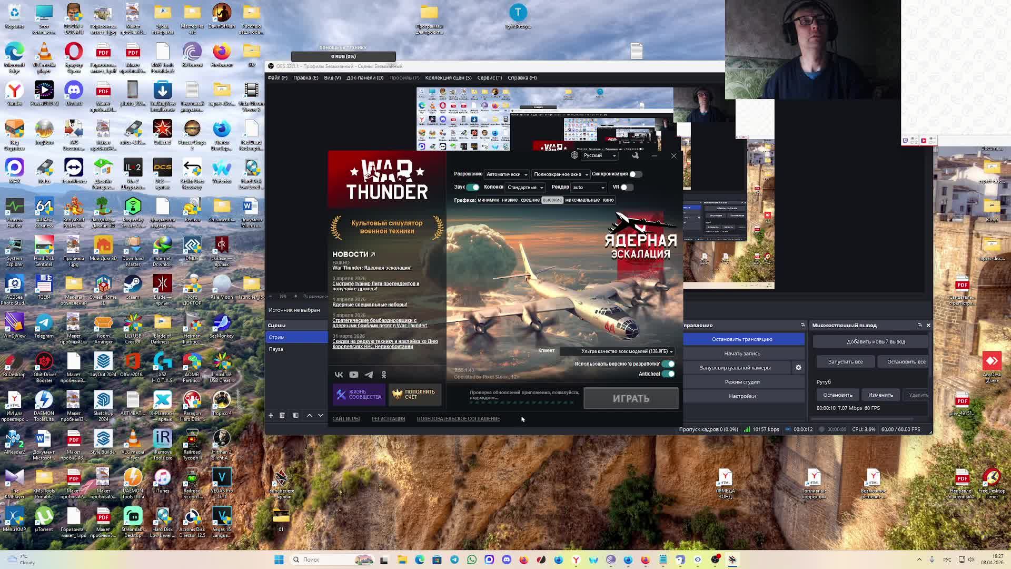Open the Odnoklassniki social icon

[384, 375]
